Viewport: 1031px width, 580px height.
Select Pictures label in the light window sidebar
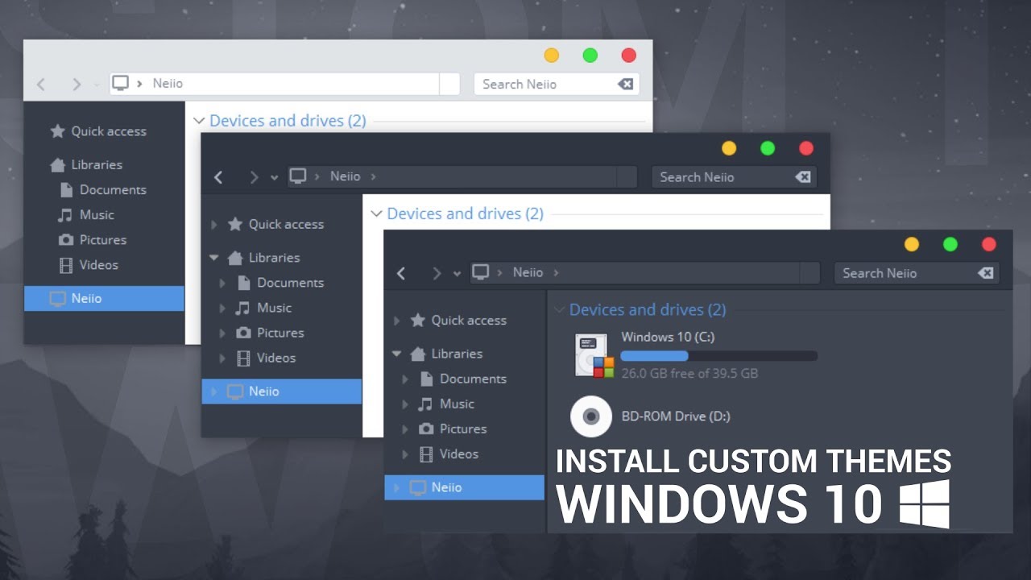103,240
